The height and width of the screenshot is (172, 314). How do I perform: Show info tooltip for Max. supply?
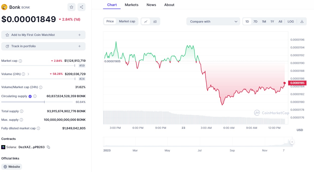tap(21, 120)
